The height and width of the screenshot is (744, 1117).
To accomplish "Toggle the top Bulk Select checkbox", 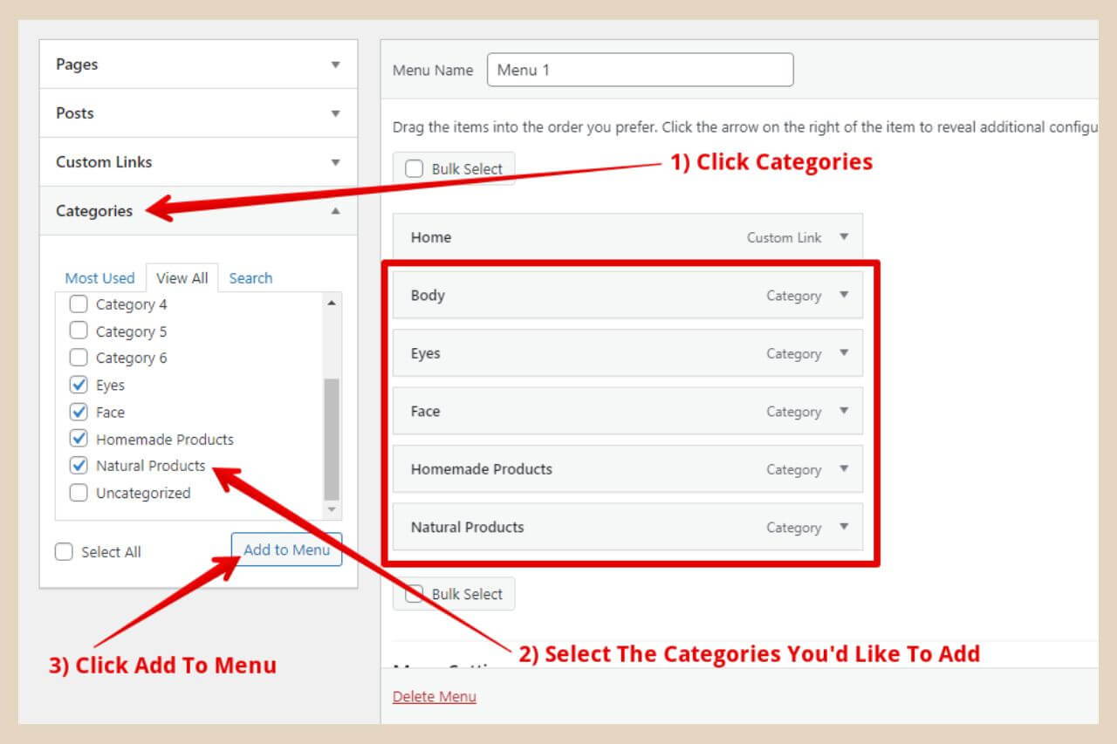I will (x=414, y=168).
